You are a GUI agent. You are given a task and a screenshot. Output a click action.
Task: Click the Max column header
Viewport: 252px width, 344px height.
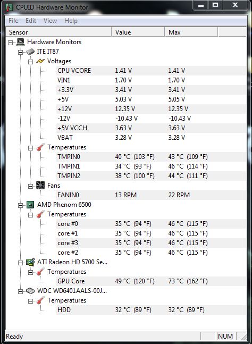(191, 32)
